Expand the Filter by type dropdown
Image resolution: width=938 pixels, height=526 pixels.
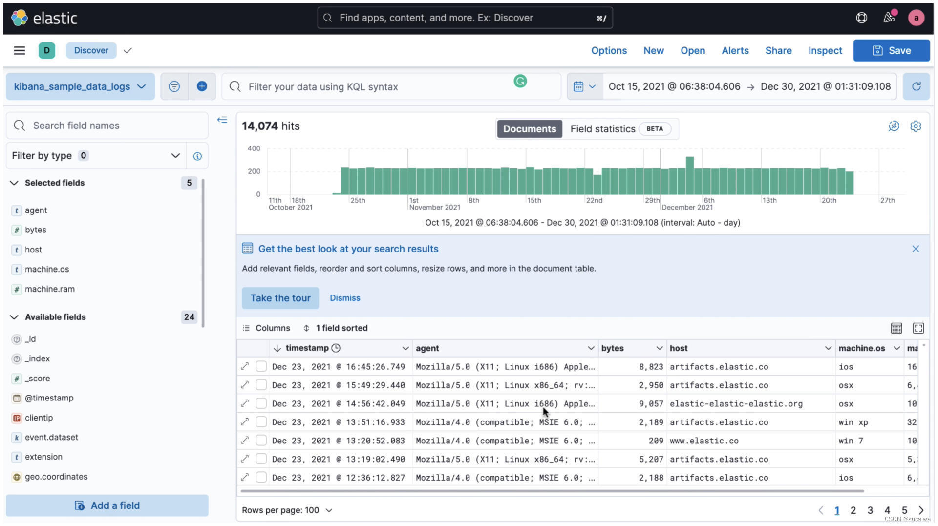(96, 156)
